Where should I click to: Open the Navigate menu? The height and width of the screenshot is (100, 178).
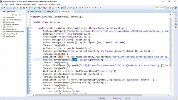pyautogui.click(x=26, y=4)
